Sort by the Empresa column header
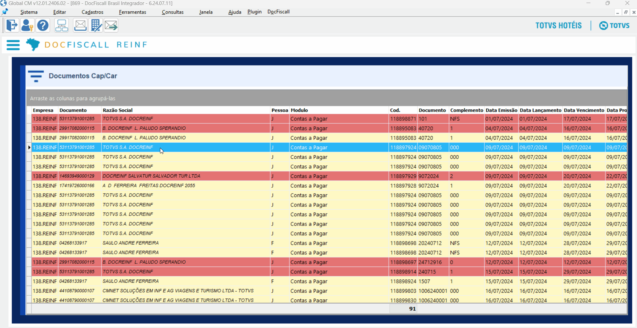Screen dimensions: 637x328 (45, 110)
